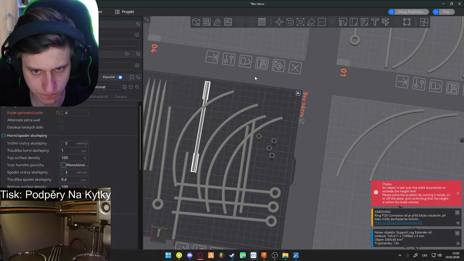Open Vzor horního povrchu dropdown
Image resolution: width=464 pixels, height=261 pixels.
(74, 165)
